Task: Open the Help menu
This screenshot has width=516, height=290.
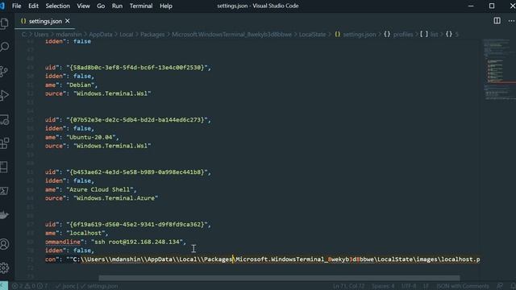Action: [x=166, y=6]
